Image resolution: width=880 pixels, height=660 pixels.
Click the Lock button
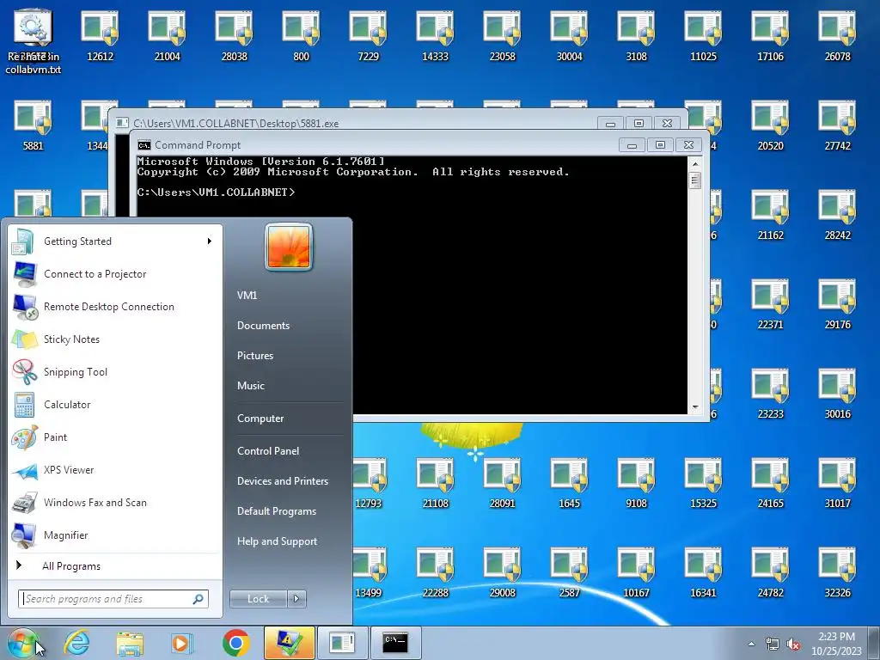(x=259, y=599)
